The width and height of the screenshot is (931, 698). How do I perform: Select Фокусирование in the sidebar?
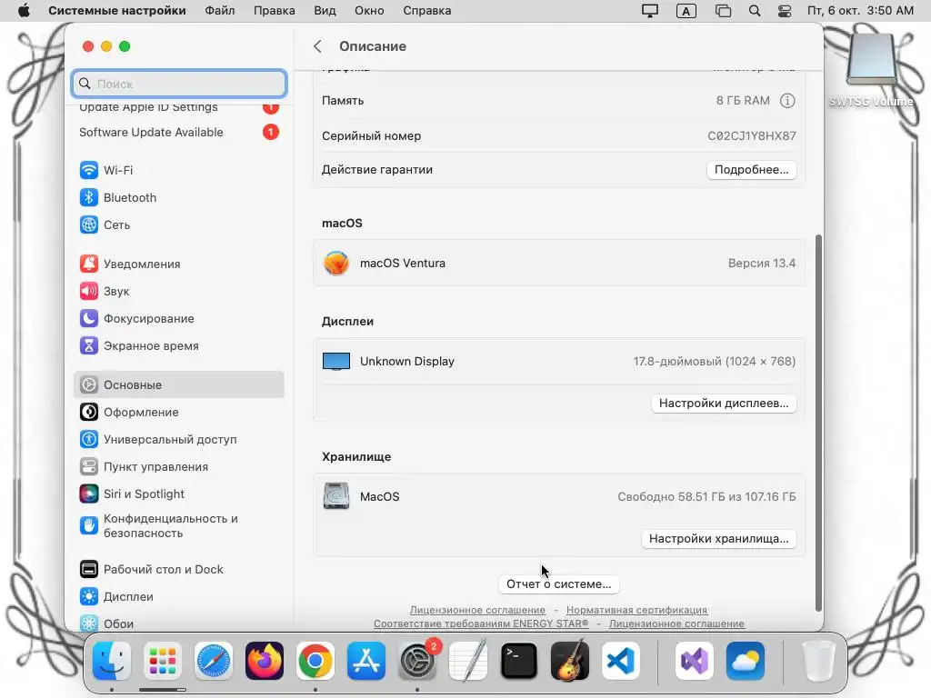[x=179, y=319]
